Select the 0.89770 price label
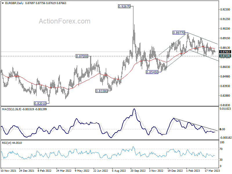 [179, 33]
